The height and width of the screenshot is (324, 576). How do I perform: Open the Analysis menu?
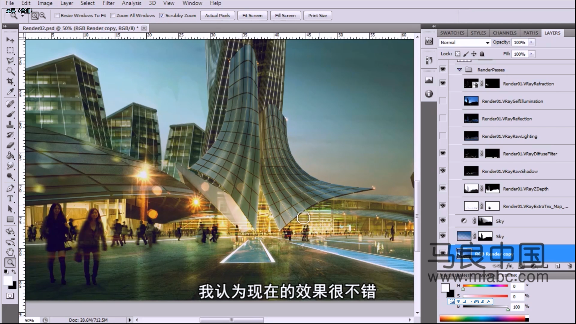(x=131, y=3)
